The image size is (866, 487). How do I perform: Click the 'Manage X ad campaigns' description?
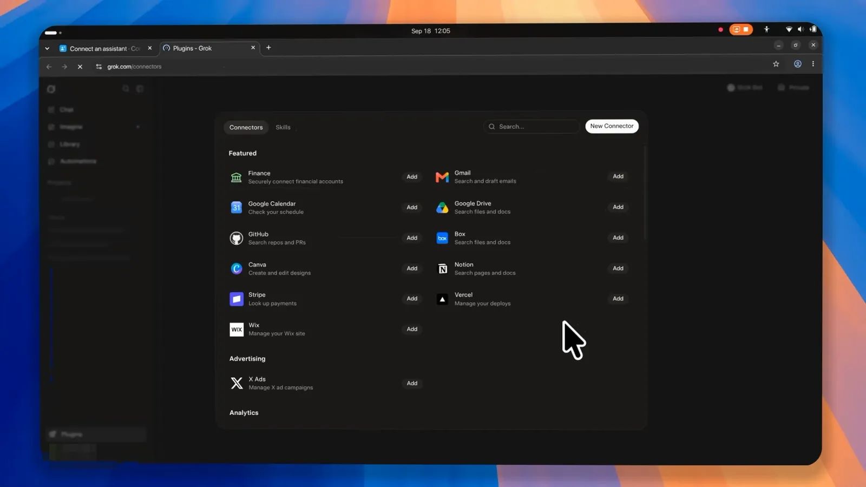click(281, 388)
